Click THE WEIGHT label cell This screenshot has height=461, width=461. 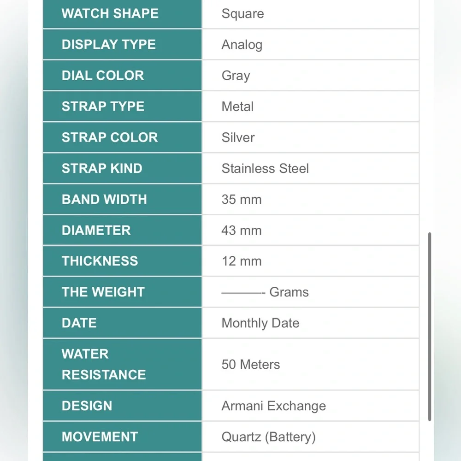[x=122, y=292]
